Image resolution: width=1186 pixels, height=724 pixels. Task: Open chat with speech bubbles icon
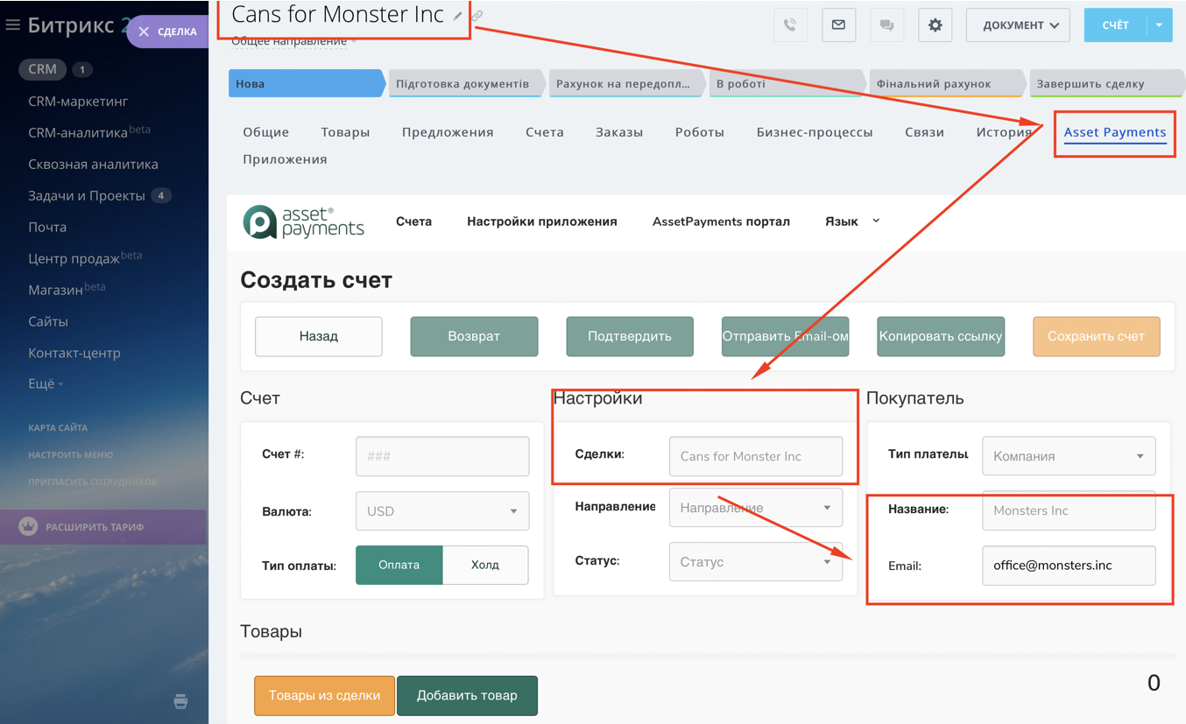pos(886,25)
